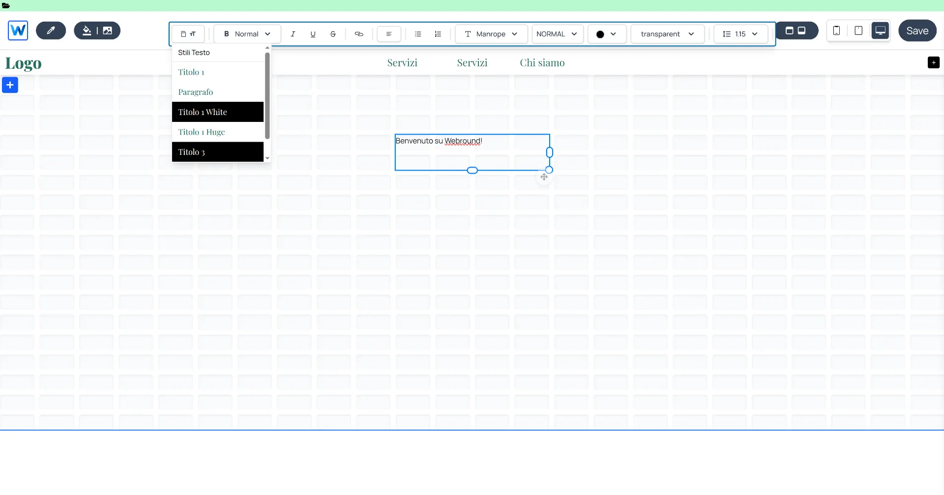Open the black text color swatch picker
Image resolution: width=944 pixels, height=495 pixels.
(x=607, y=34)
